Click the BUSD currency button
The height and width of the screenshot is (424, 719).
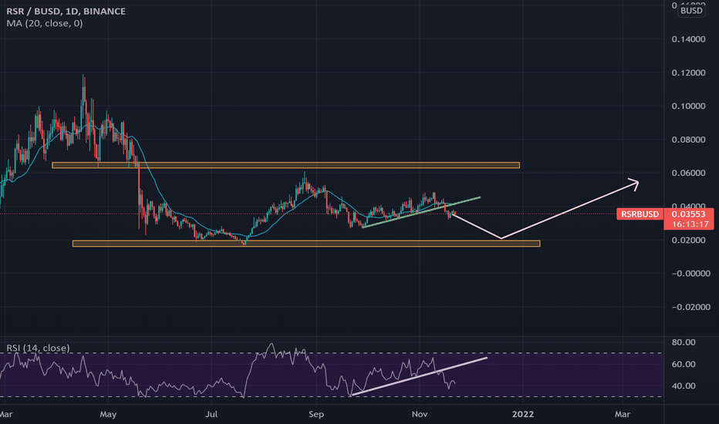[x=691, y=10]
